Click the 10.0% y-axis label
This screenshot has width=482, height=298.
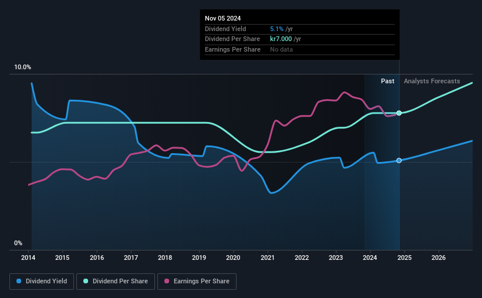pos(23,67)
